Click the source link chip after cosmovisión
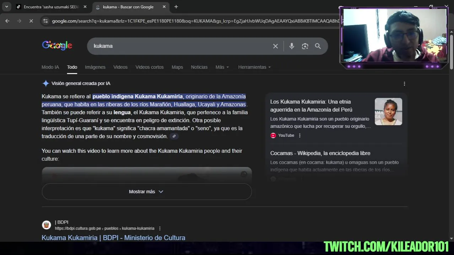The width and height of the screenshot is (454, 255). coord(174,136)
